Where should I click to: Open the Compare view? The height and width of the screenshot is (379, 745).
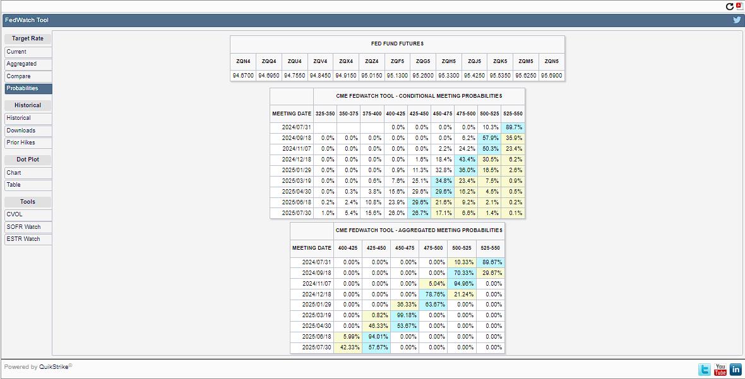28,76
